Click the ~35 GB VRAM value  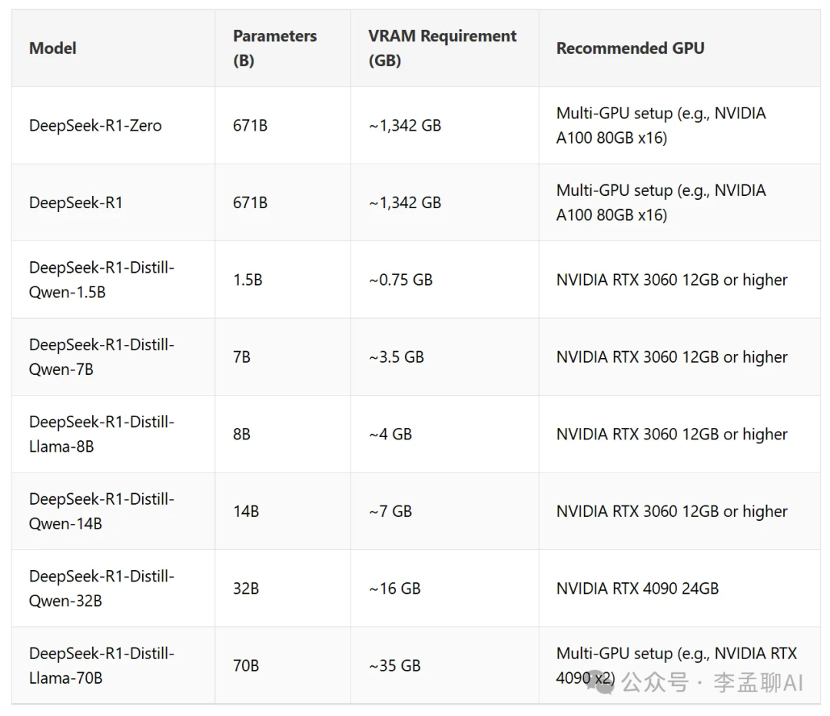click(395, 666)
